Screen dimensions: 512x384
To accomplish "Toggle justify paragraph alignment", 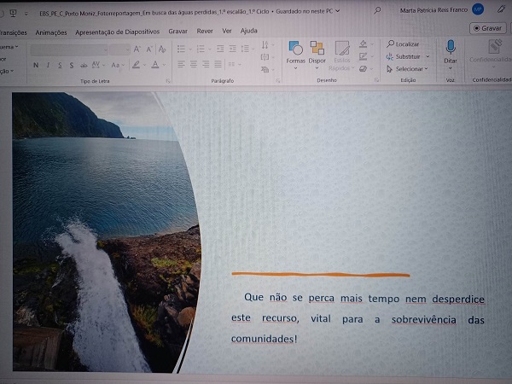I will 218,64.
